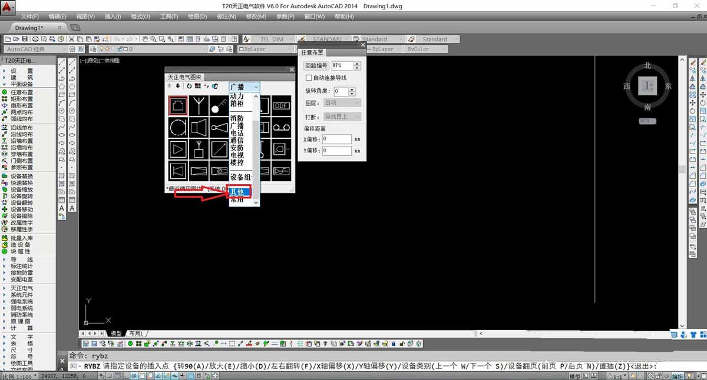This screenshot has height=380, width=707.
Task: Choose the antenna symbol block
Action: click(x=199, y=105)
